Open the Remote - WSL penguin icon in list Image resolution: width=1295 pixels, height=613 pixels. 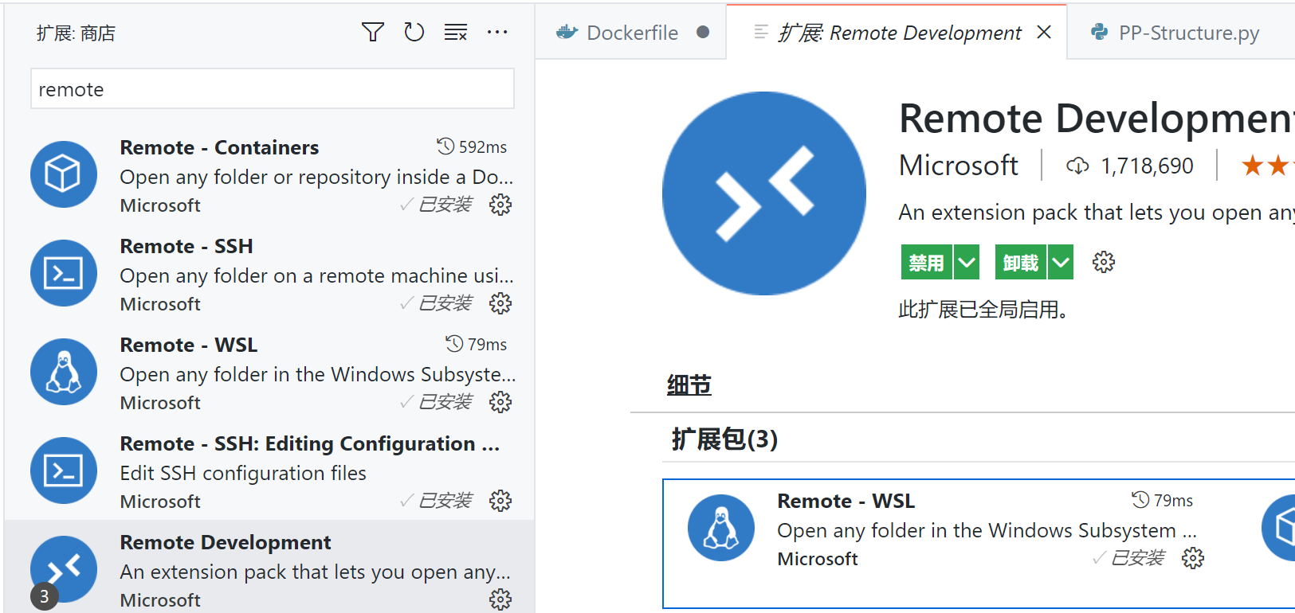[x=64, y=372]
